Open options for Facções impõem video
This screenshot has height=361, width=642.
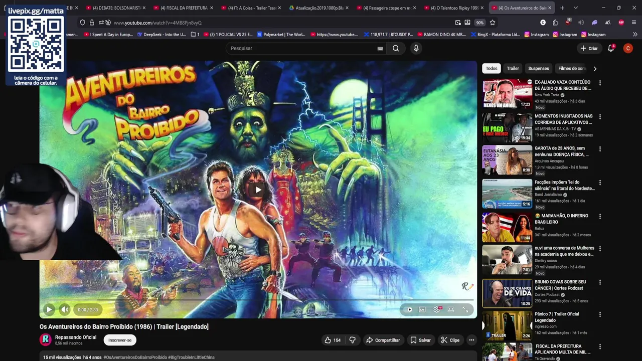(x=600, y=183)
